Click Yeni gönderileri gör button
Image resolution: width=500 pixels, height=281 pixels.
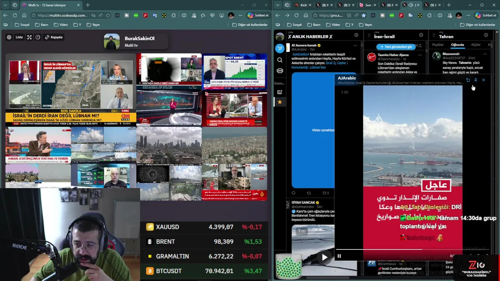point(396,47)
